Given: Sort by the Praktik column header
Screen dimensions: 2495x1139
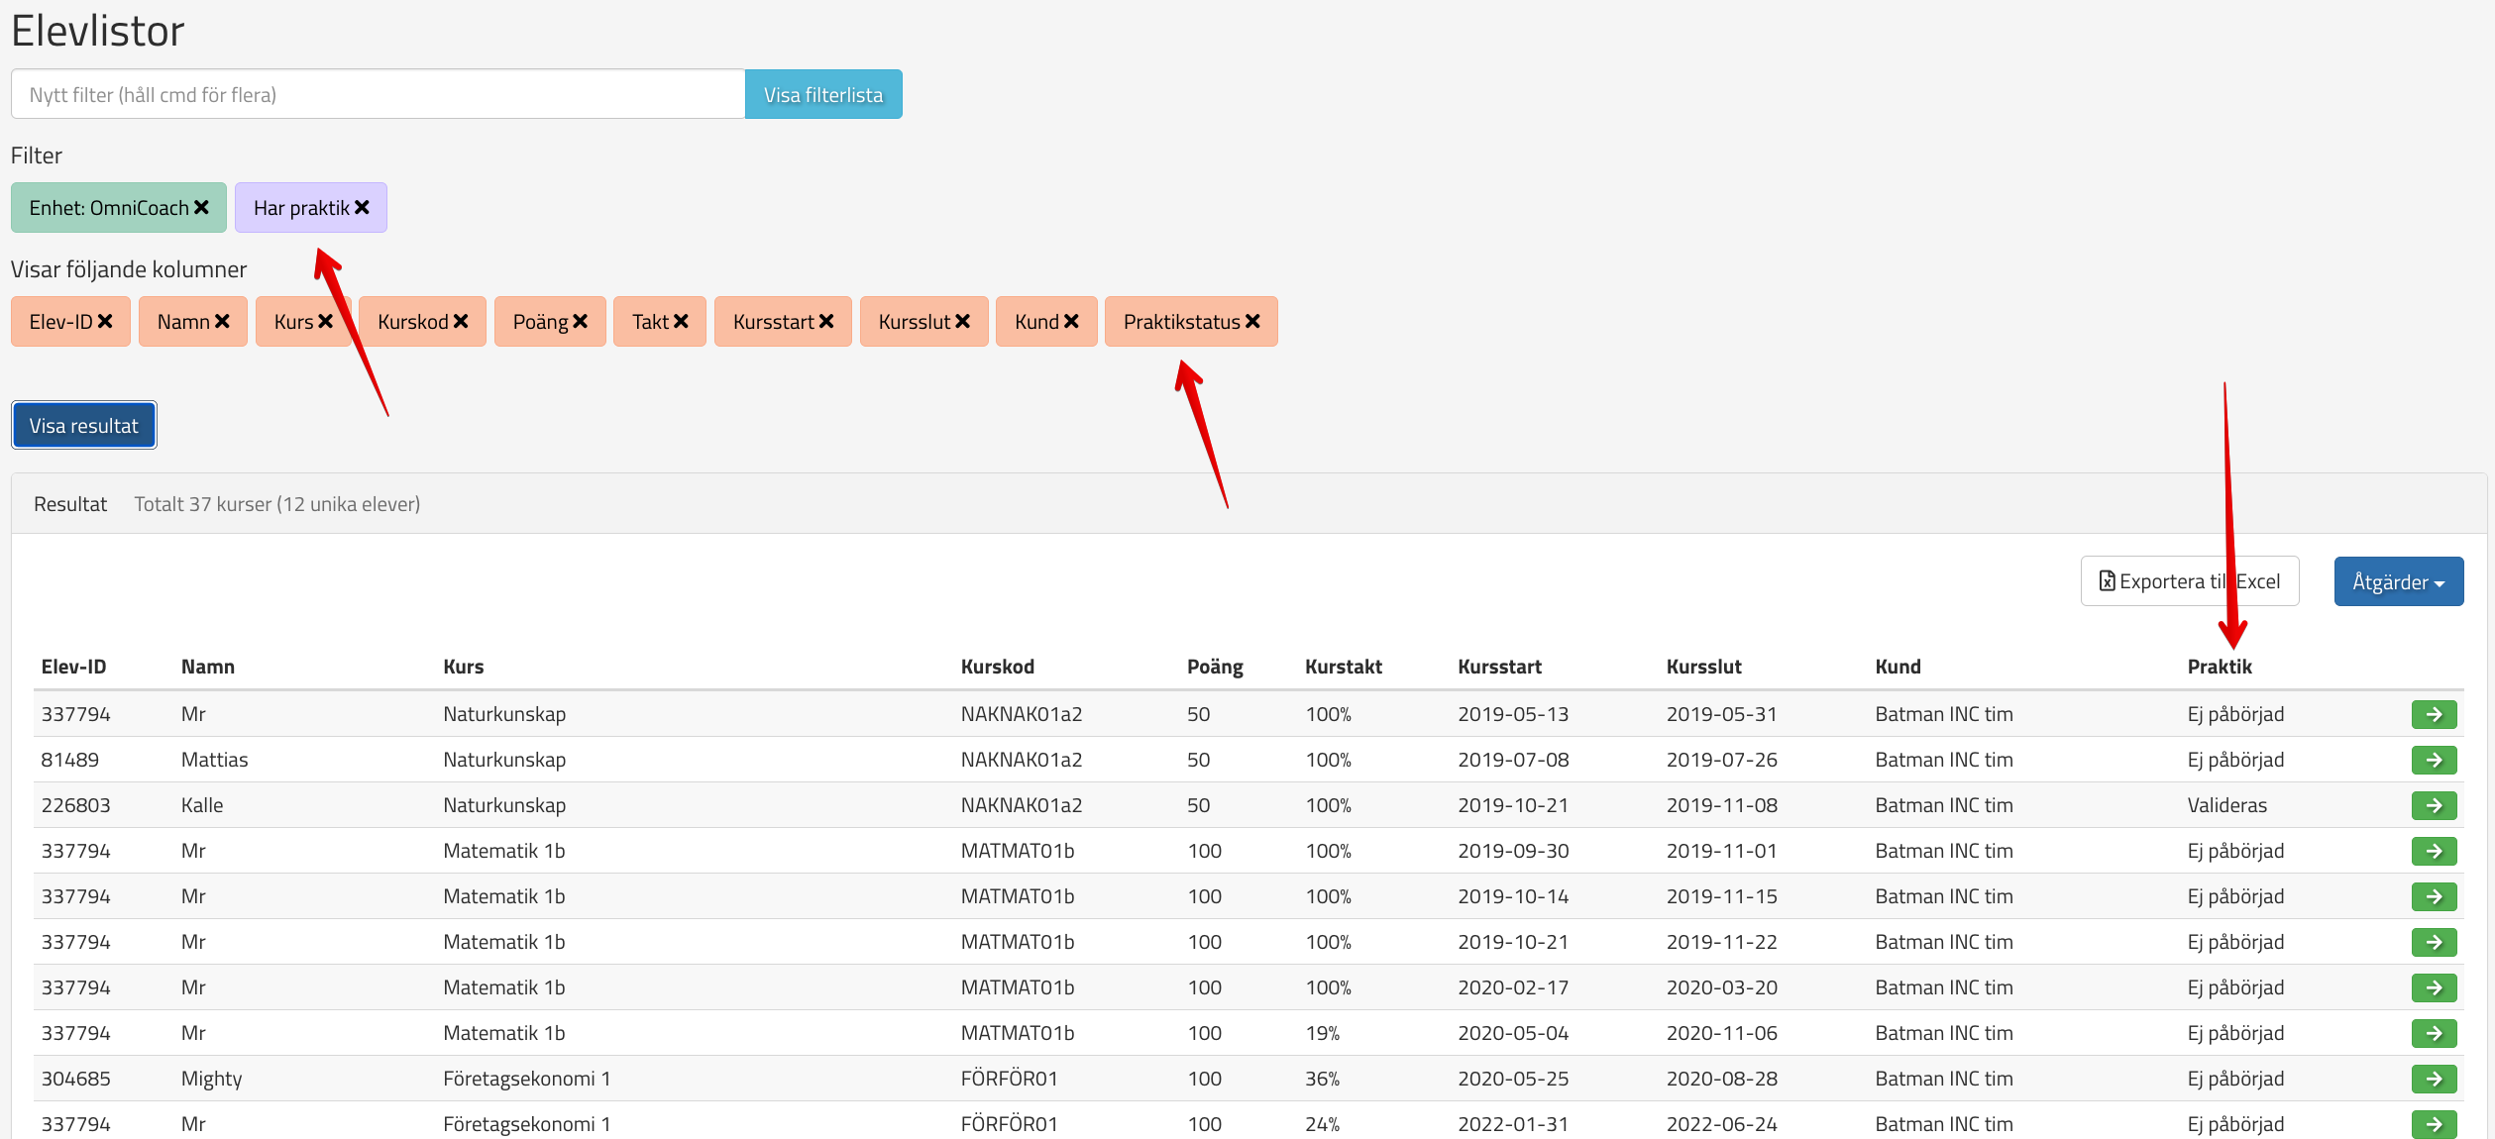Looking at the screenshot, I should (x=2219, y=667).
